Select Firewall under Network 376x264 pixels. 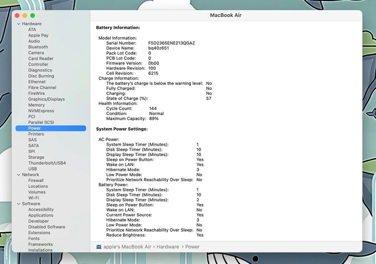click(x=36, y=180)
